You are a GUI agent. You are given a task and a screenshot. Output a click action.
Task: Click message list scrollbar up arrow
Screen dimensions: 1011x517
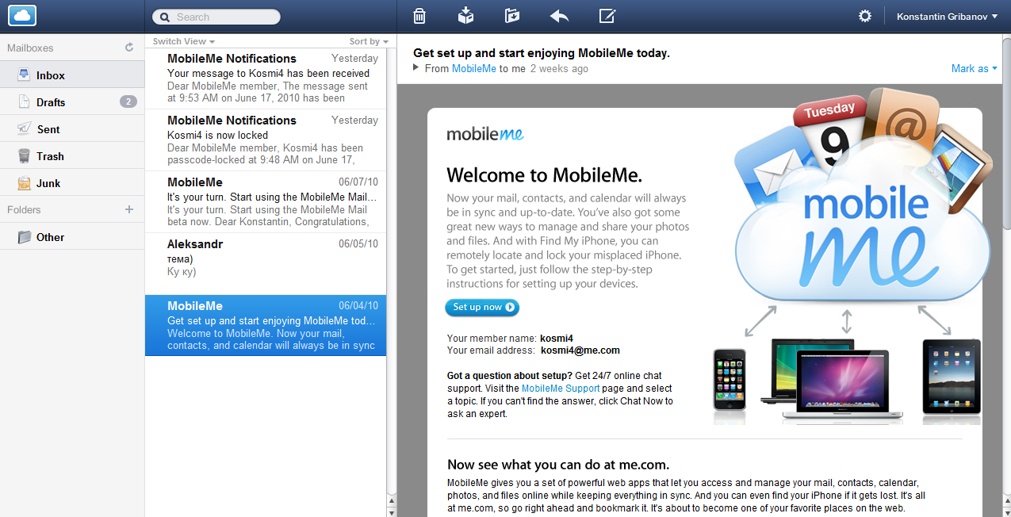[x=391, y=500]
